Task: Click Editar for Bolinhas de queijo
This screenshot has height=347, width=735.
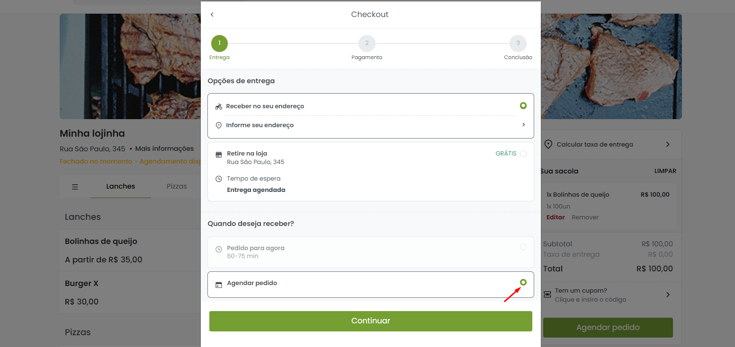Action: [556, 217]
